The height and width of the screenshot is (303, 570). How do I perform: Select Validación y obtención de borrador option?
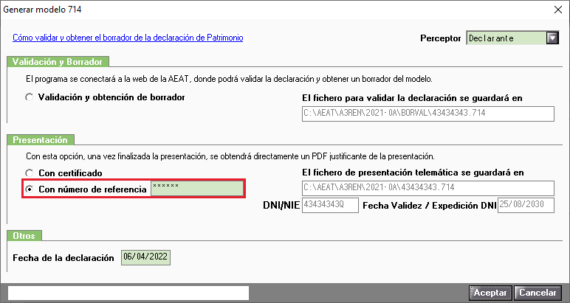[x=29, y=97]
